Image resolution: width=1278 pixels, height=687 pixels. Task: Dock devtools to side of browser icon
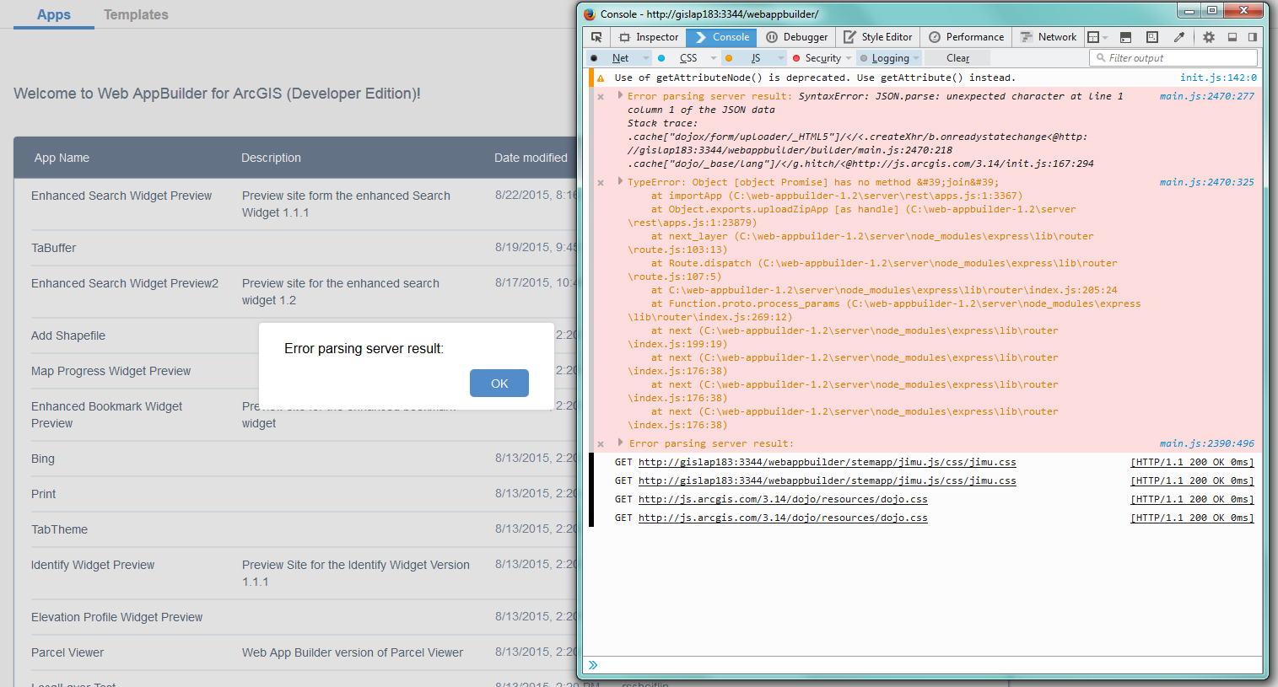point(1253,37)
